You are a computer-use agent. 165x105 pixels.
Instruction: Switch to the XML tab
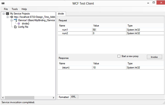point(73,97)
